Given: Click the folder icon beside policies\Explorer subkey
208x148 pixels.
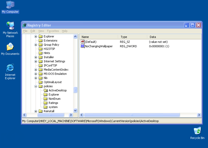Looking at the screenshot, I should [x=45, y=95].
